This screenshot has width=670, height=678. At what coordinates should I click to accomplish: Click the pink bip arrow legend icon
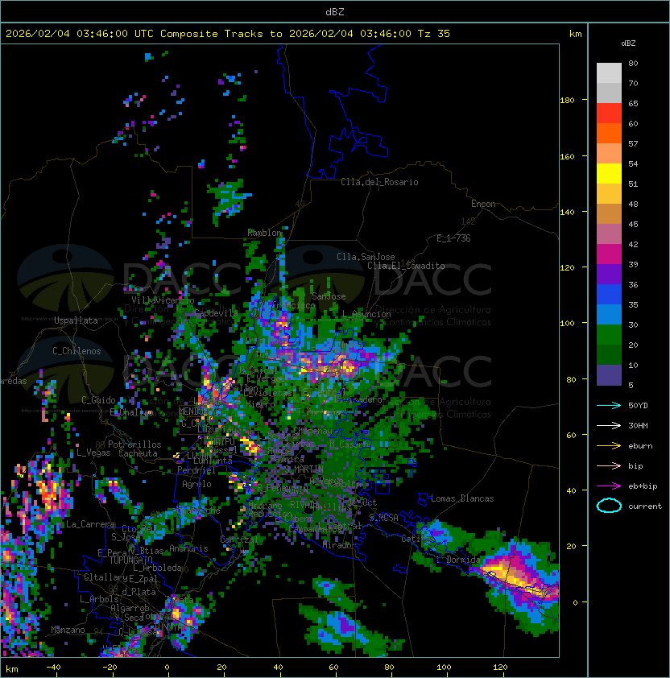pos(609,465)
